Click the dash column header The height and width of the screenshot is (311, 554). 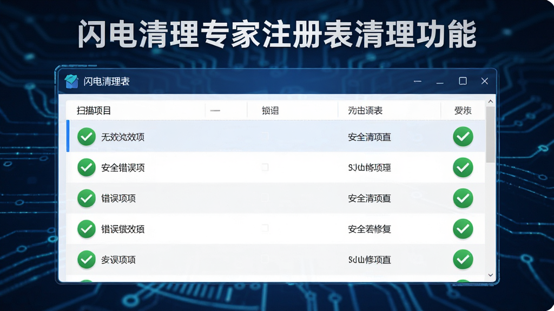tap(215, 110)
